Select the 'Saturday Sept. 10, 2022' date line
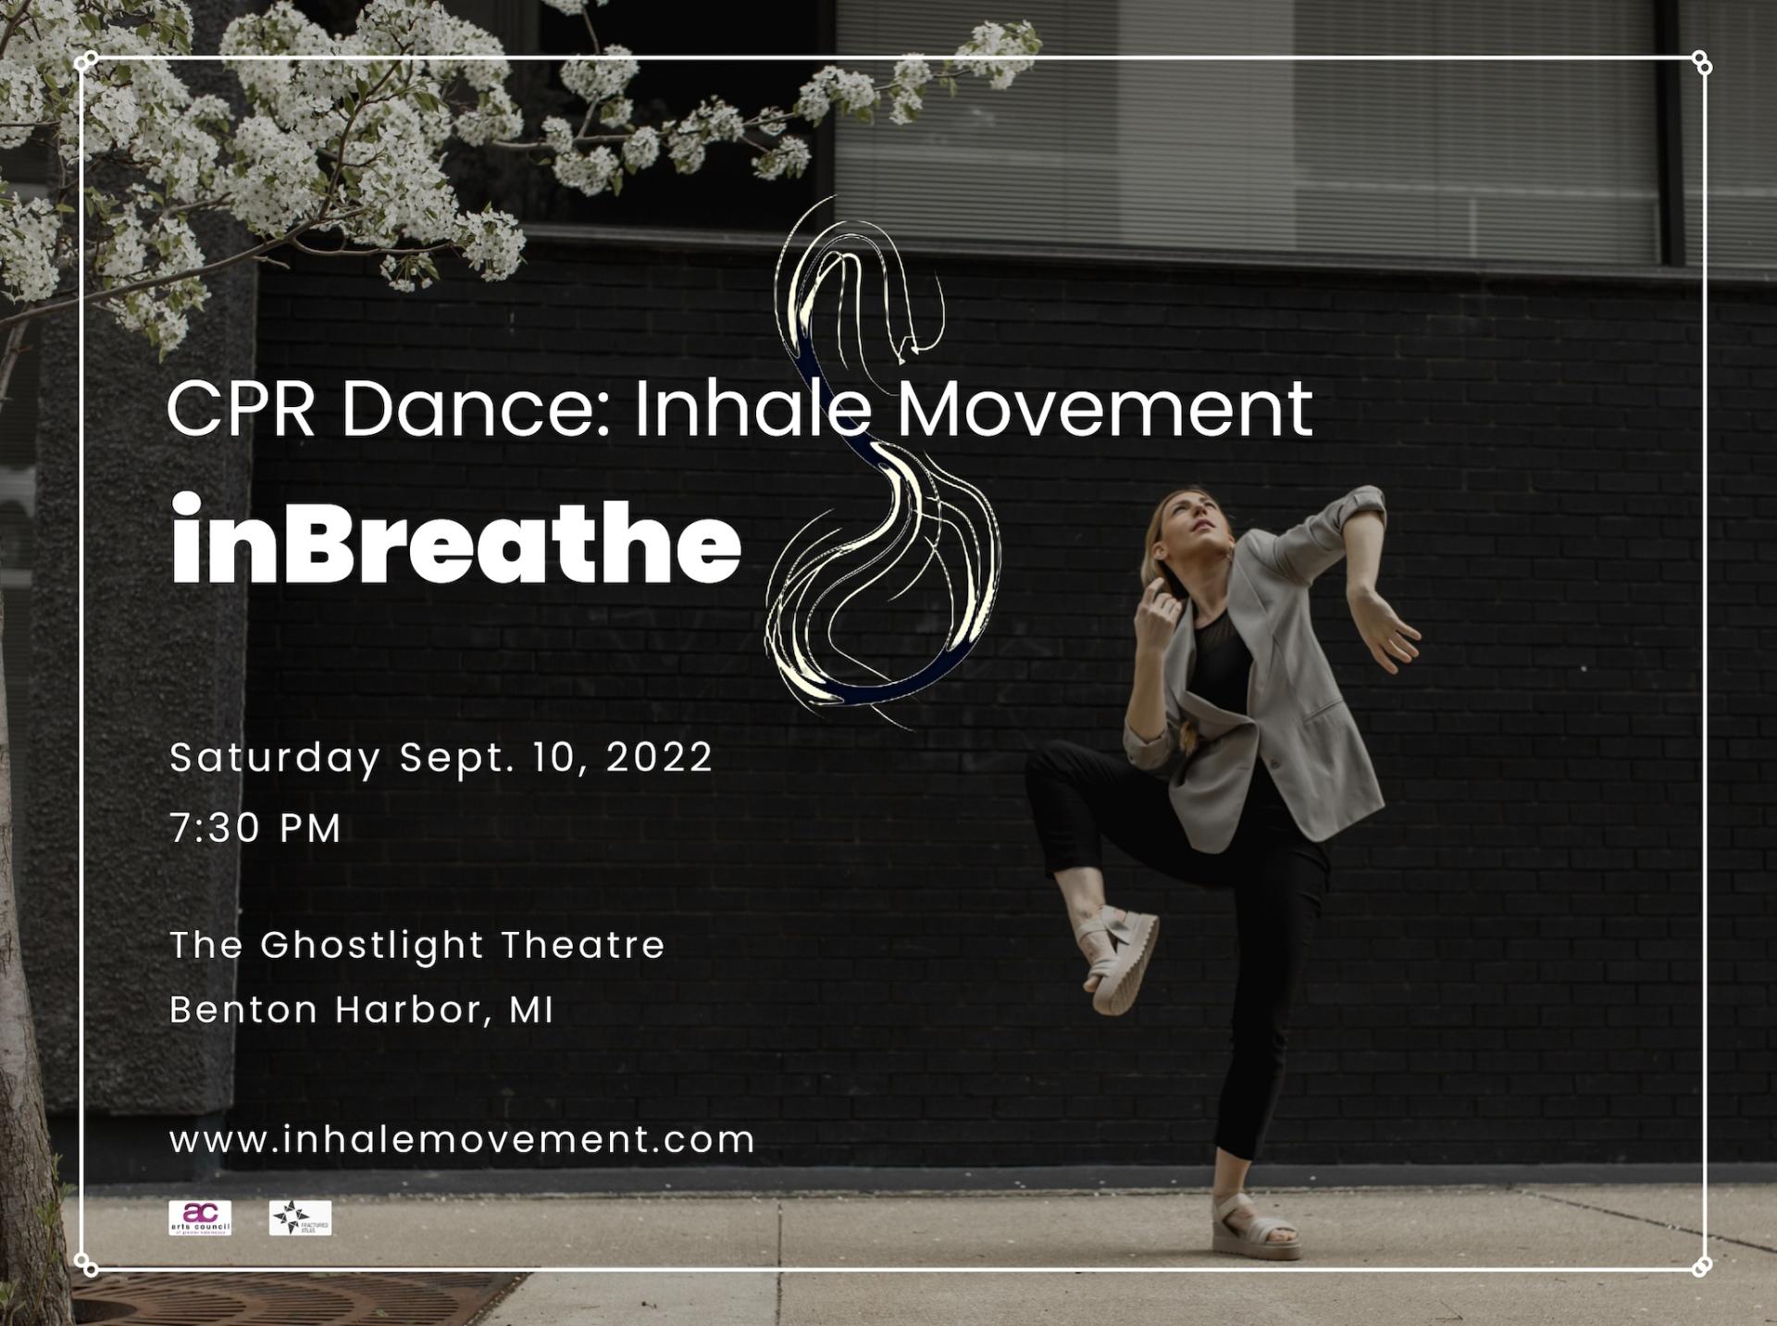 [439, 758]
